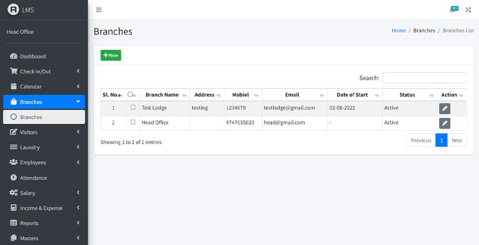Screen dimensions: 479x245
Task: Open the notifications bell icon
Action: click(x=452, y=10)
